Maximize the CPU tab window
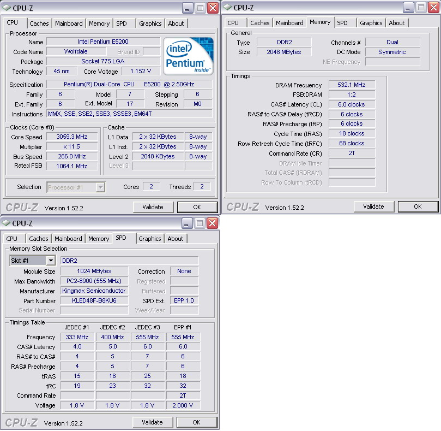 pos(200,8)
